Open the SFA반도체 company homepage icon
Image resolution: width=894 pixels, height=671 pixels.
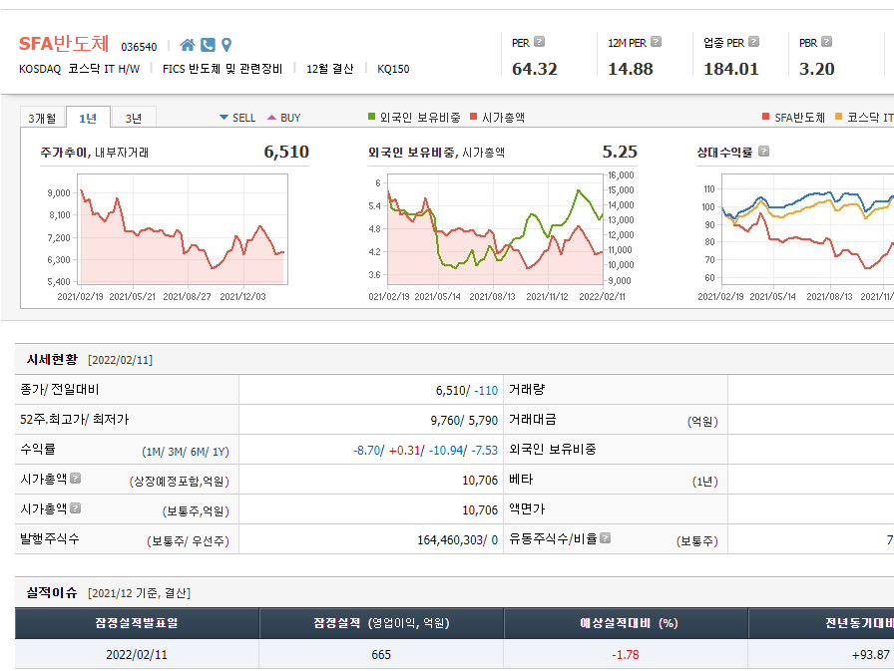point(188,45)
